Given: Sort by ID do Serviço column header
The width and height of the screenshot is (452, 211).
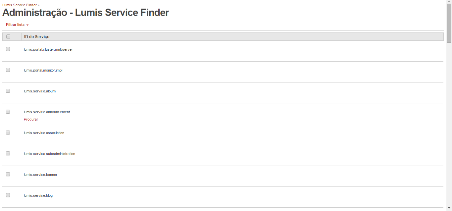Looking at the screenshot, I should click(37, 37).
